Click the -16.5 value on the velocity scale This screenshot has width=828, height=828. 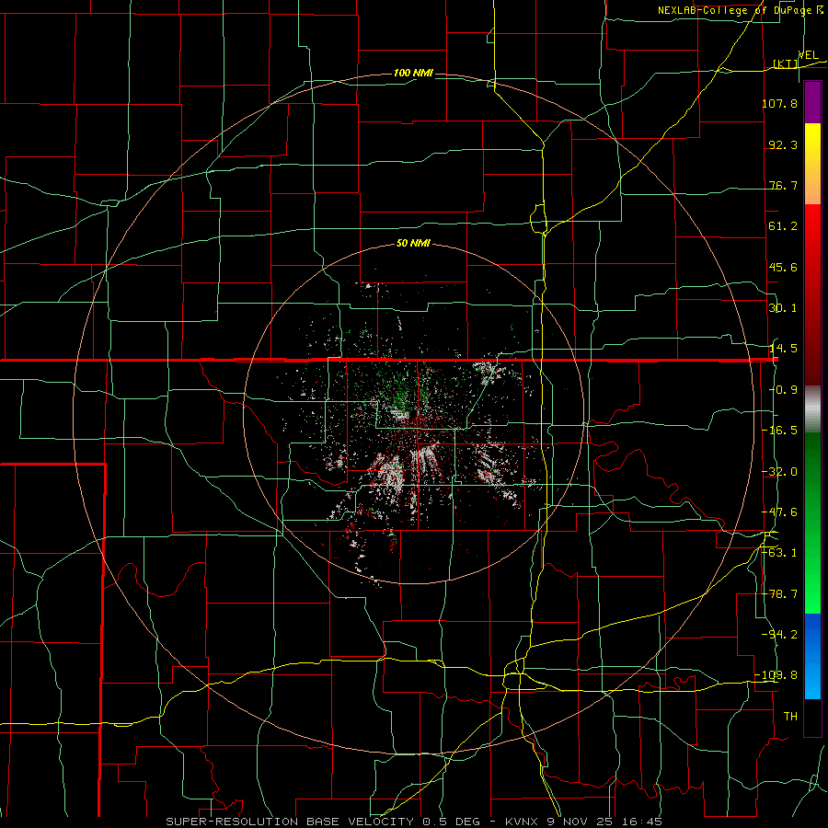[x=780, y=431]
